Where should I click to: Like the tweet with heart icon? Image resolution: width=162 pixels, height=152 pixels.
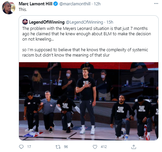tap(95, 147)
